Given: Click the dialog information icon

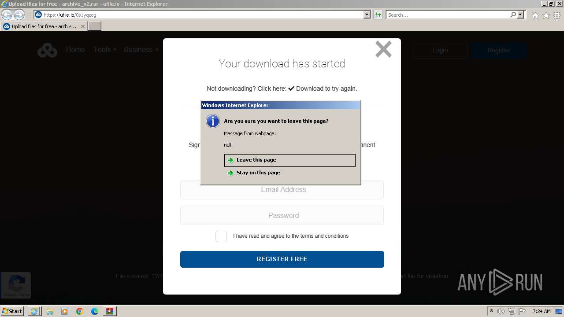Looking at the screenshot, I should tap(213, 121).
